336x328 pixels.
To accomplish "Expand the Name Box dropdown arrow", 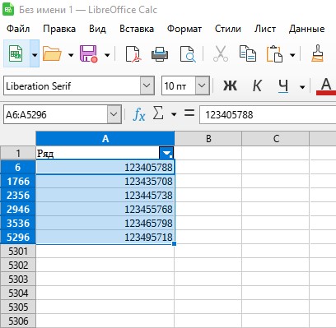I will pos(114,114).
